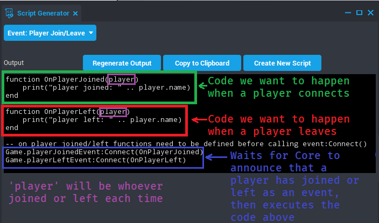Click the Output label
The height and width of the screenshot is (223, 379).
pos(14,63)
